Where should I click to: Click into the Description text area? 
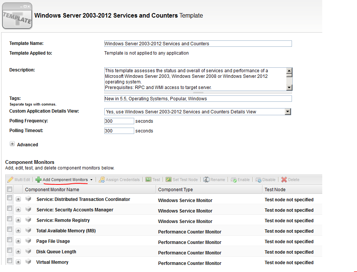click(x=195, y=79)
